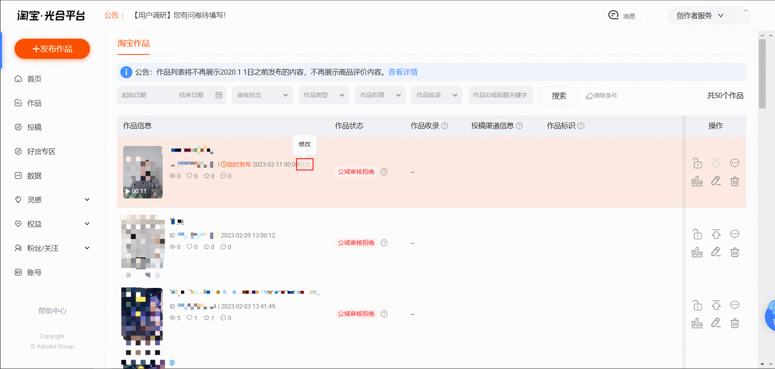Open thumbnail of the 2023-02-03 13:41:49 work
This screenshot has width=775, height=369.
tap(142, 314)
